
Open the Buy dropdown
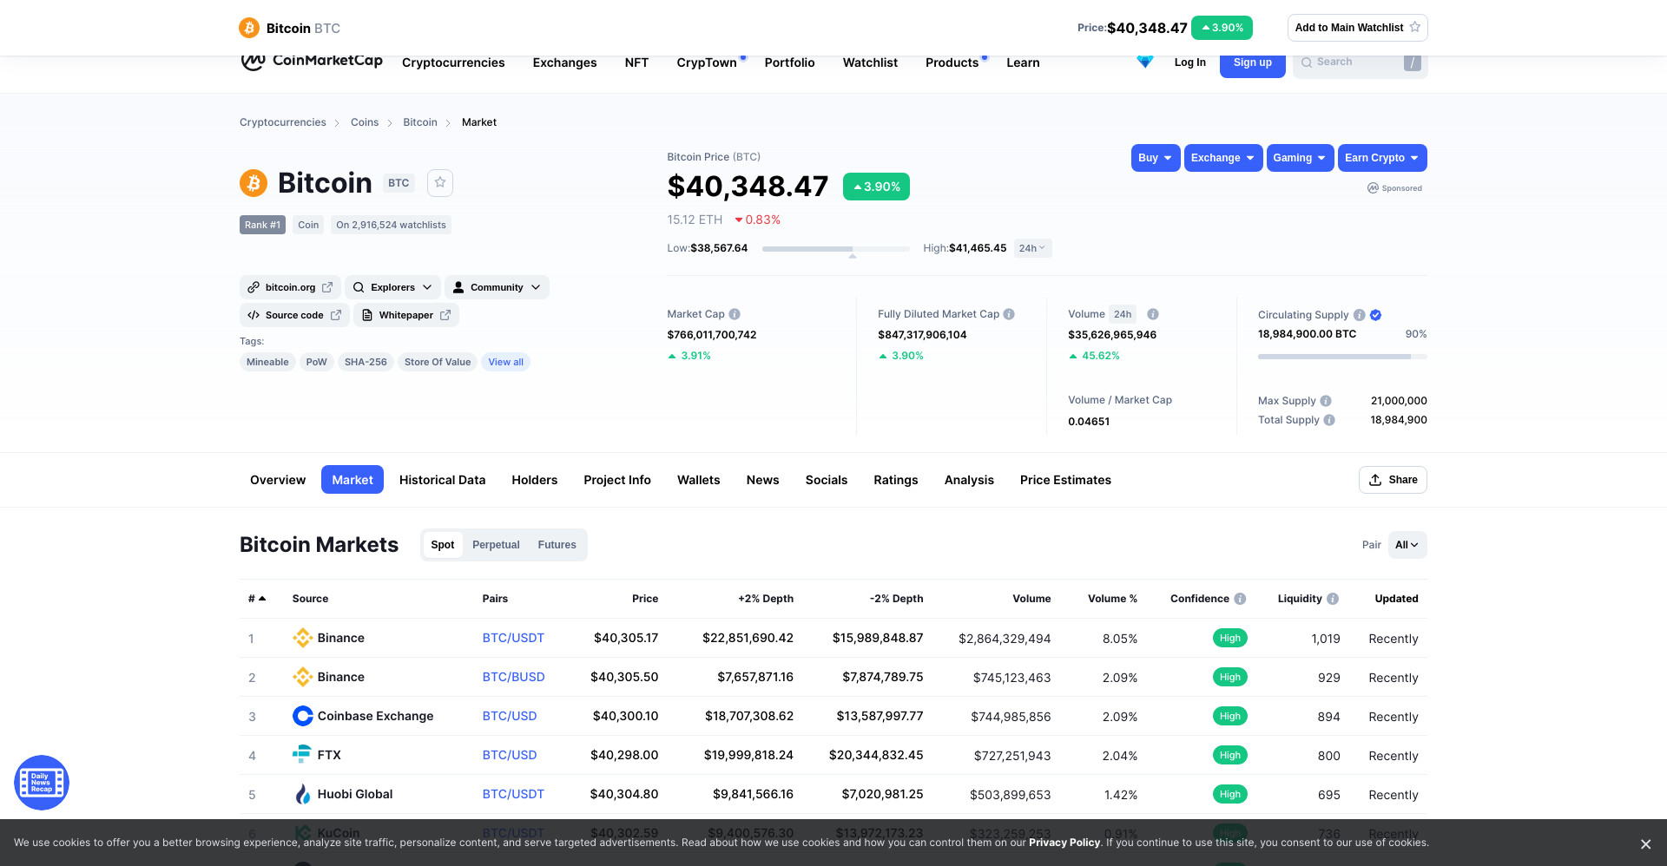1156,158
